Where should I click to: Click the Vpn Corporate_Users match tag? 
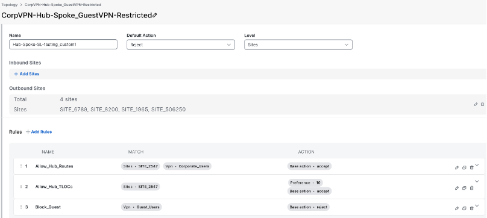coord(187,166)
